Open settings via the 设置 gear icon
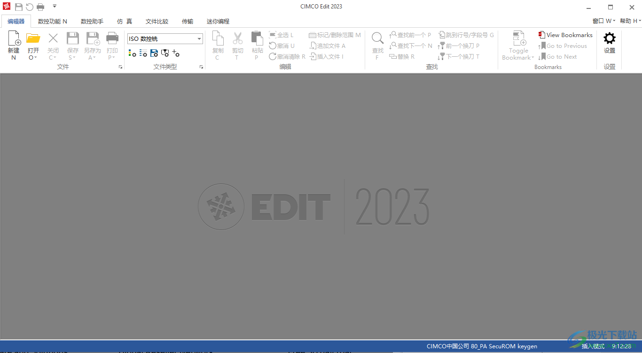The image size is (642, 353). tap(610, 38)
